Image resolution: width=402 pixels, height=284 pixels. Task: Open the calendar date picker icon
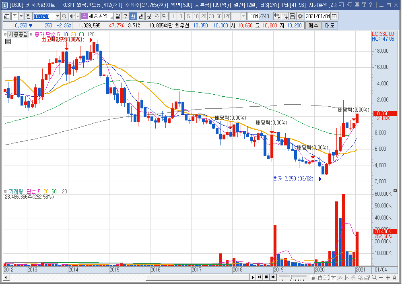point(334,17)
